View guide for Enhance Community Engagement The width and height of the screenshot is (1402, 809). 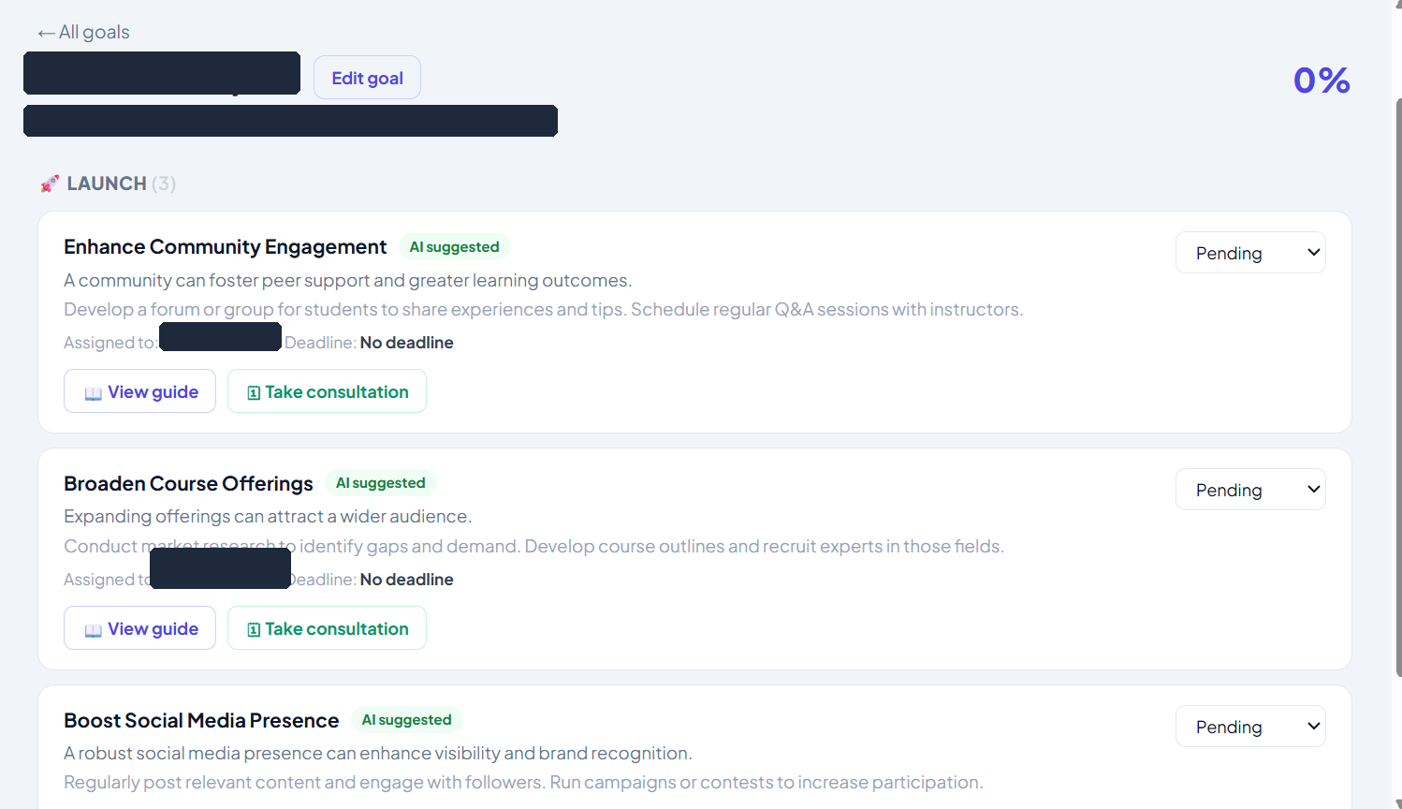click(x=139, y=391)
